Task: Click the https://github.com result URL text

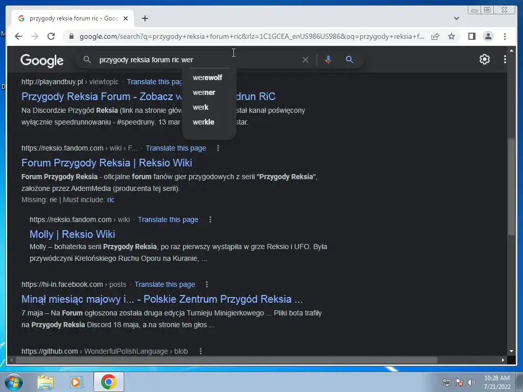Action: pyautogui.click(x=50, y=351)
